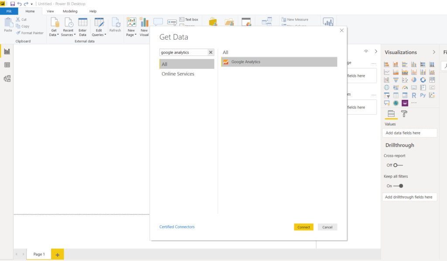Click the google analytics search field
447x261 pixels.
click(184, 52)
